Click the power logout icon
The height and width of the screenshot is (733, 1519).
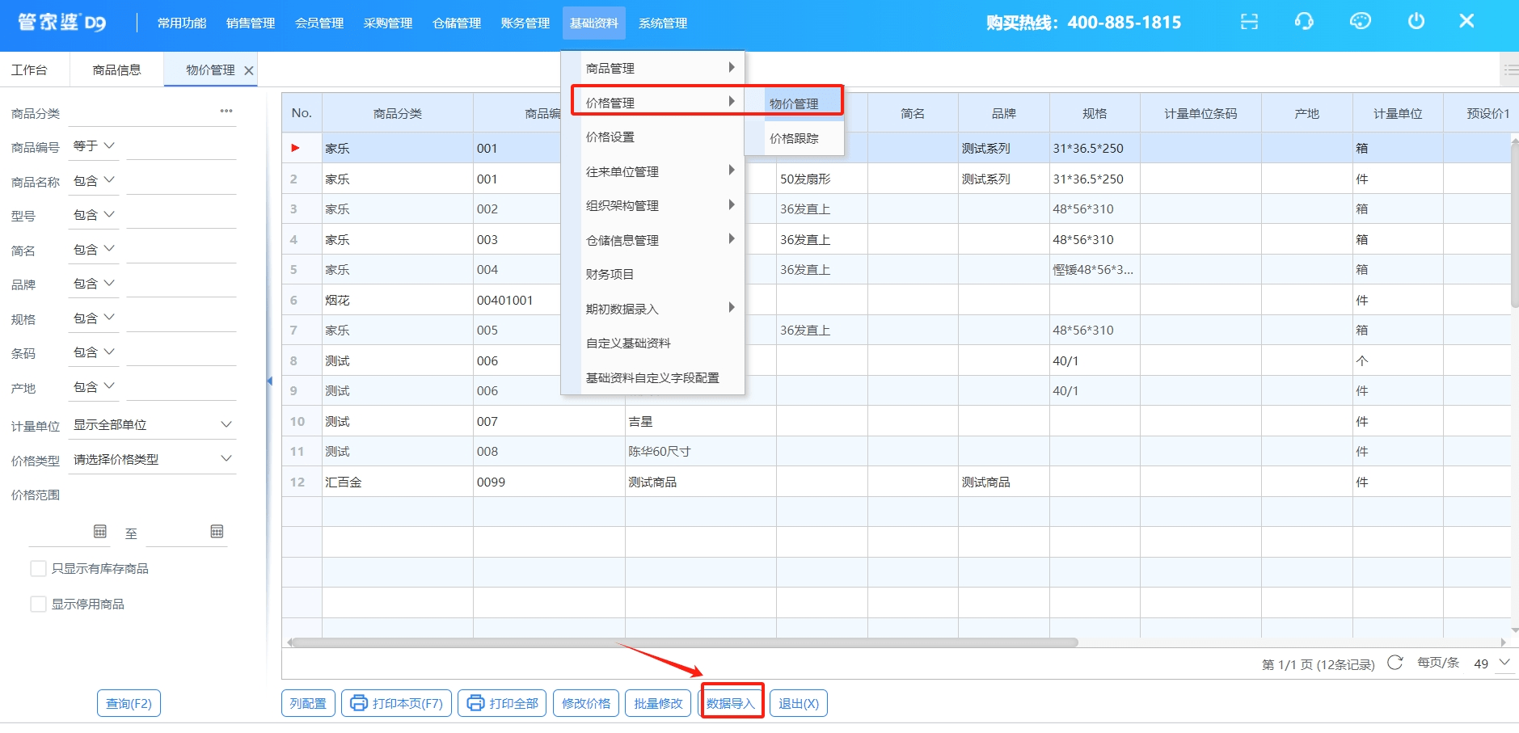point(1416,22)
